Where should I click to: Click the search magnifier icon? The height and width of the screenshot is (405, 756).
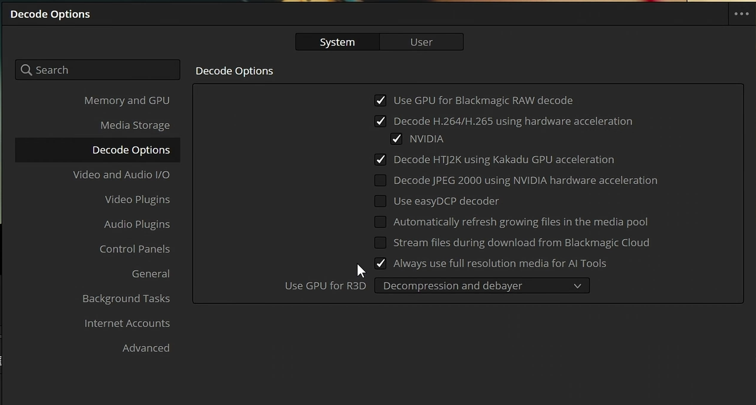coord(26,70)
